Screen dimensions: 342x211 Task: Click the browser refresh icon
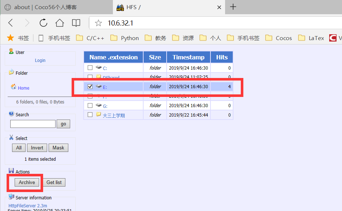click(43, 22)
